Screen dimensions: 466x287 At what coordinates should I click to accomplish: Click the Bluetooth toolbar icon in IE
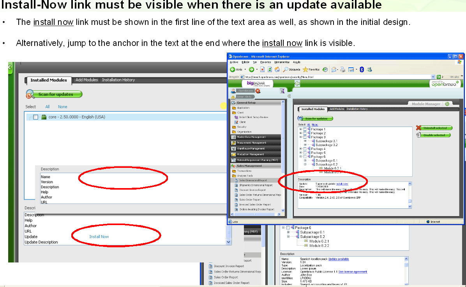pyautogui.click(x=362, y=70)
